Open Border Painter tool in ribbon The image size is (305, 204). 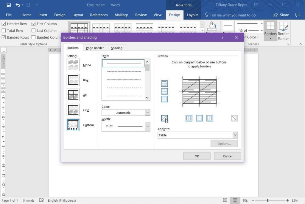(x=283, y=31)
